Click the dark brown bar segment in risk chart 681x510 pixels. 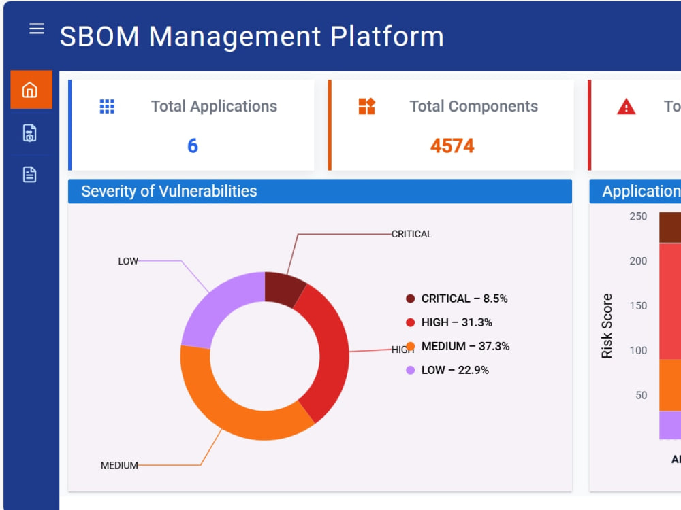pos(670,227)
